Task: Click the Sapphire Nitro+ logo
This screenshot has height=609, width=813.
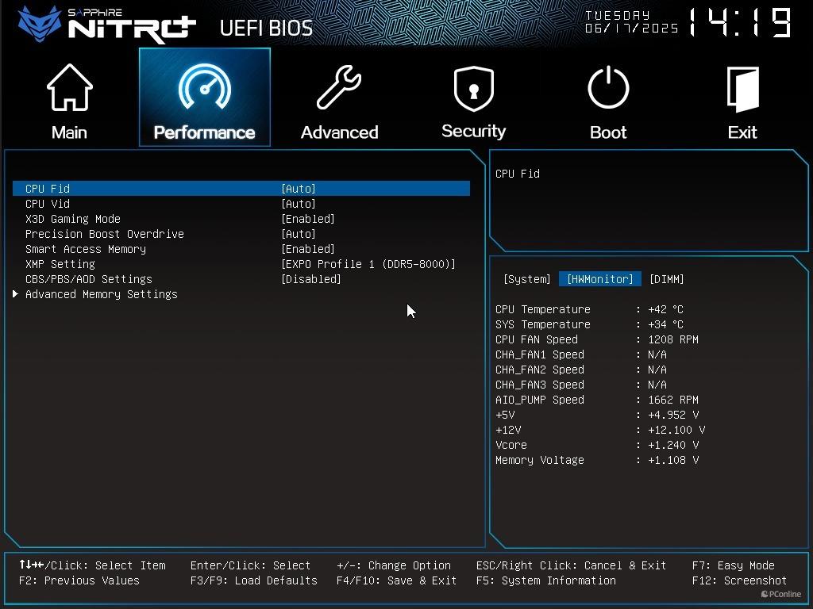Action: (106, 25)
